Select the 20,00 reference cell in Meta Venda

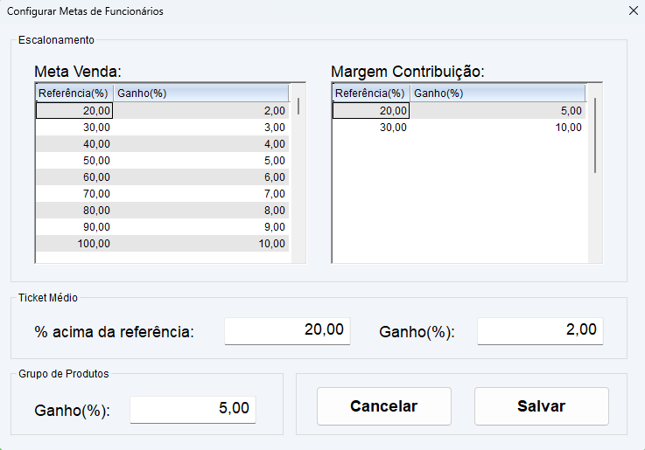74,110
